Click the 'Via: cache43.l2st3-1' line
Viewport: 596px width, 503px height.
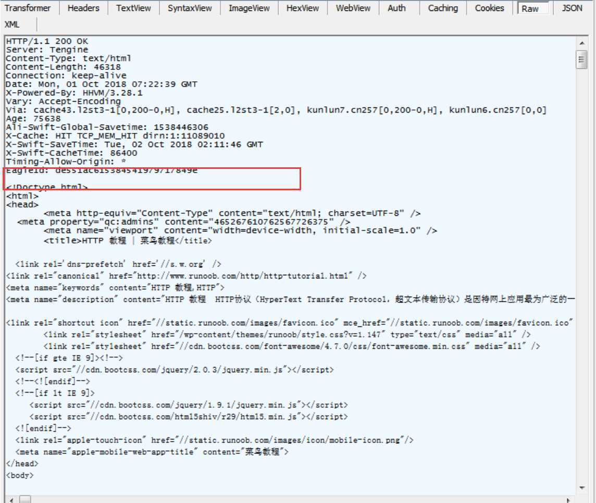coord(276,110)
